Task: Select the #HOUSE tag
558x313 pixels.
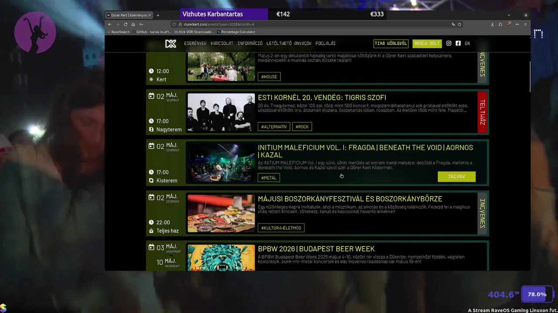Action: (269, 77)
